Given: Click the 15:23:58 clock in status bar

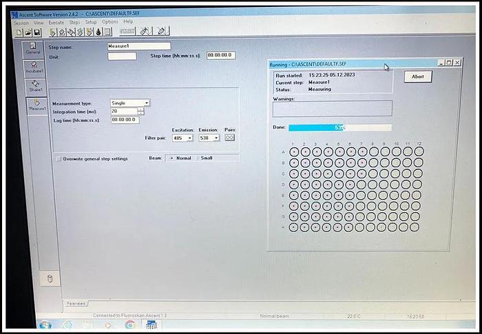Looking at the screenshot, I should tap(416, 316).
